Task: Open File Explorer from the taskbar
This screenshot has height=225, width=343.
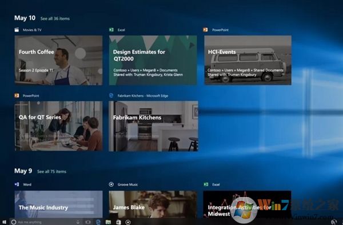Action: point(108,222)
